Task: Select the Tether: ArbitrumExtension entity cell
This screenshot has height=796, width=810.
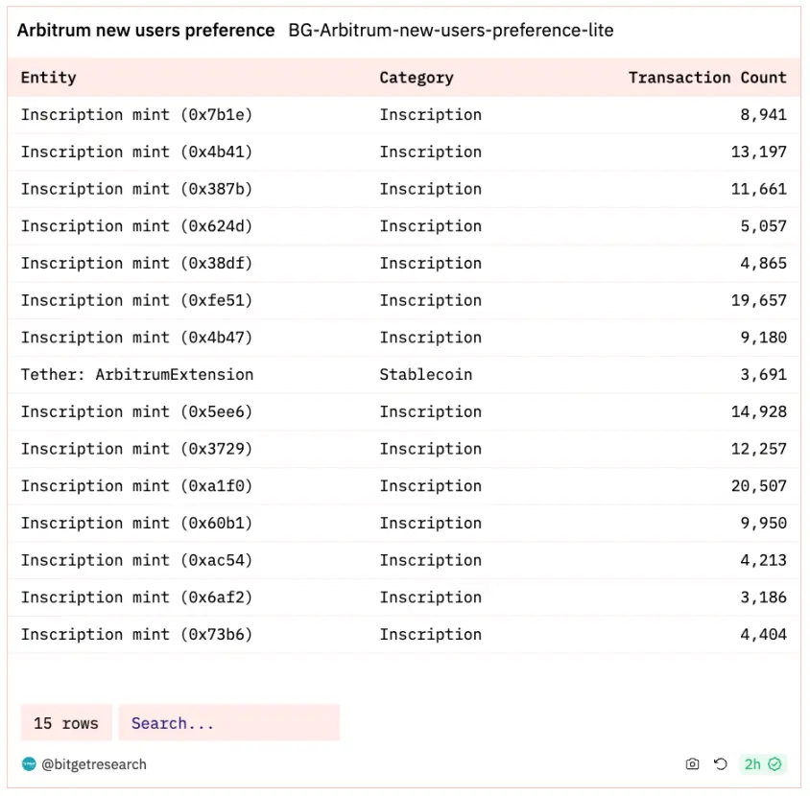Action: coord(137,374)
